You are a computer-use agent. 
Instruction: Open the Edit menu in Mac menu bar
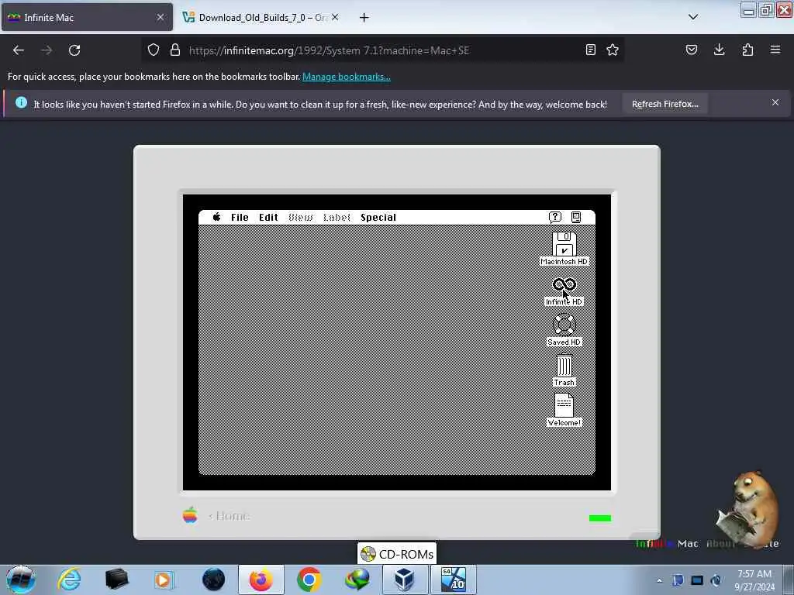(x=268, y=218)
